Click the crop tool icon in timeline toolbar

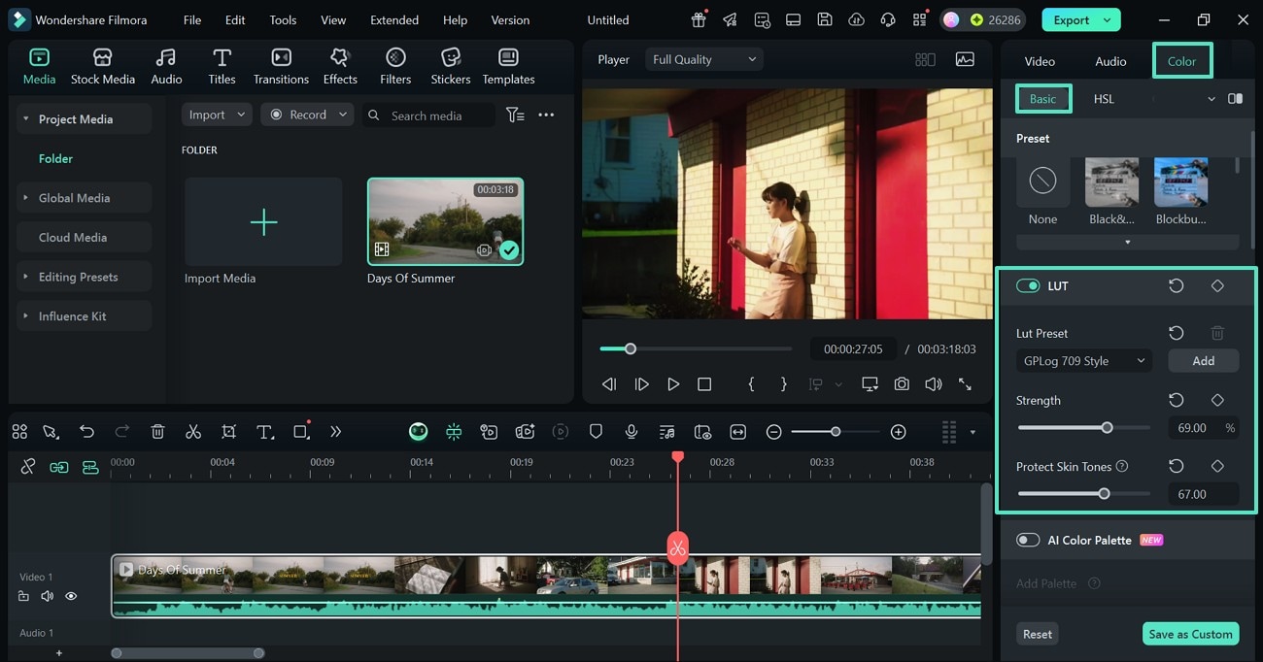[228, 432]
